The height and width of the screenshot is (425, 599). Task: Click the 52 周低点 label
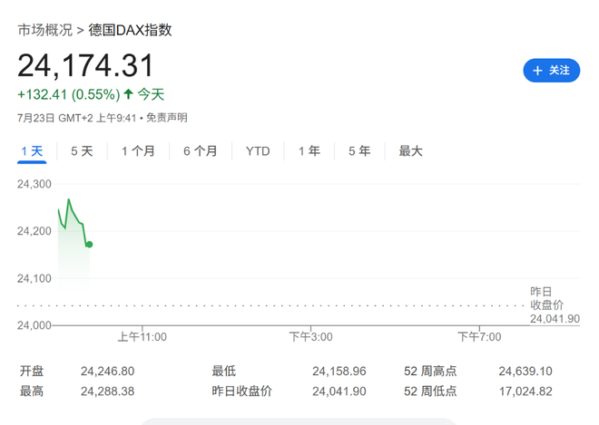point(430,391)
